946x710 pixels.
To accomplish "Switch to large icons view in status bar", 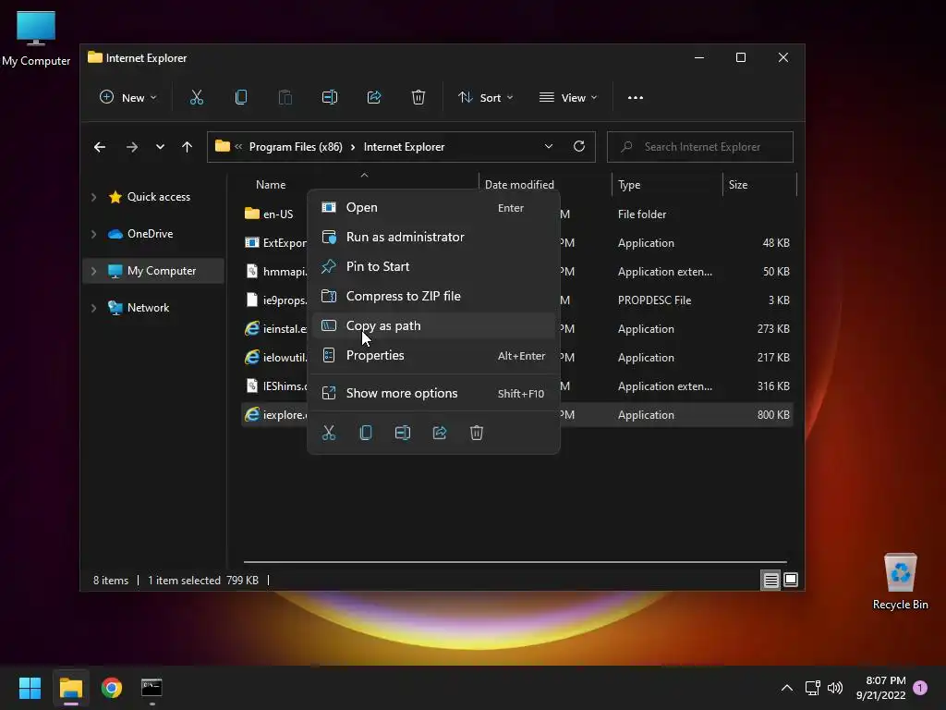I will coord(791,581).
